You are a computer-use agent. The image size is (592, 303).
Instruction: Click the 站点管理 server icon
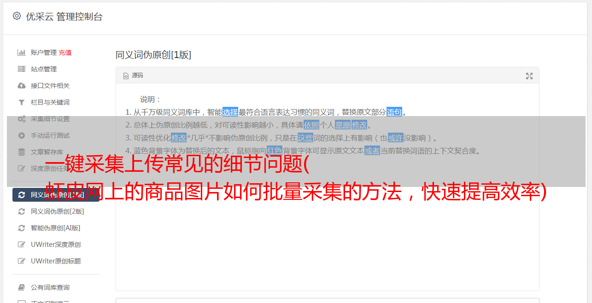pos(21,69)
